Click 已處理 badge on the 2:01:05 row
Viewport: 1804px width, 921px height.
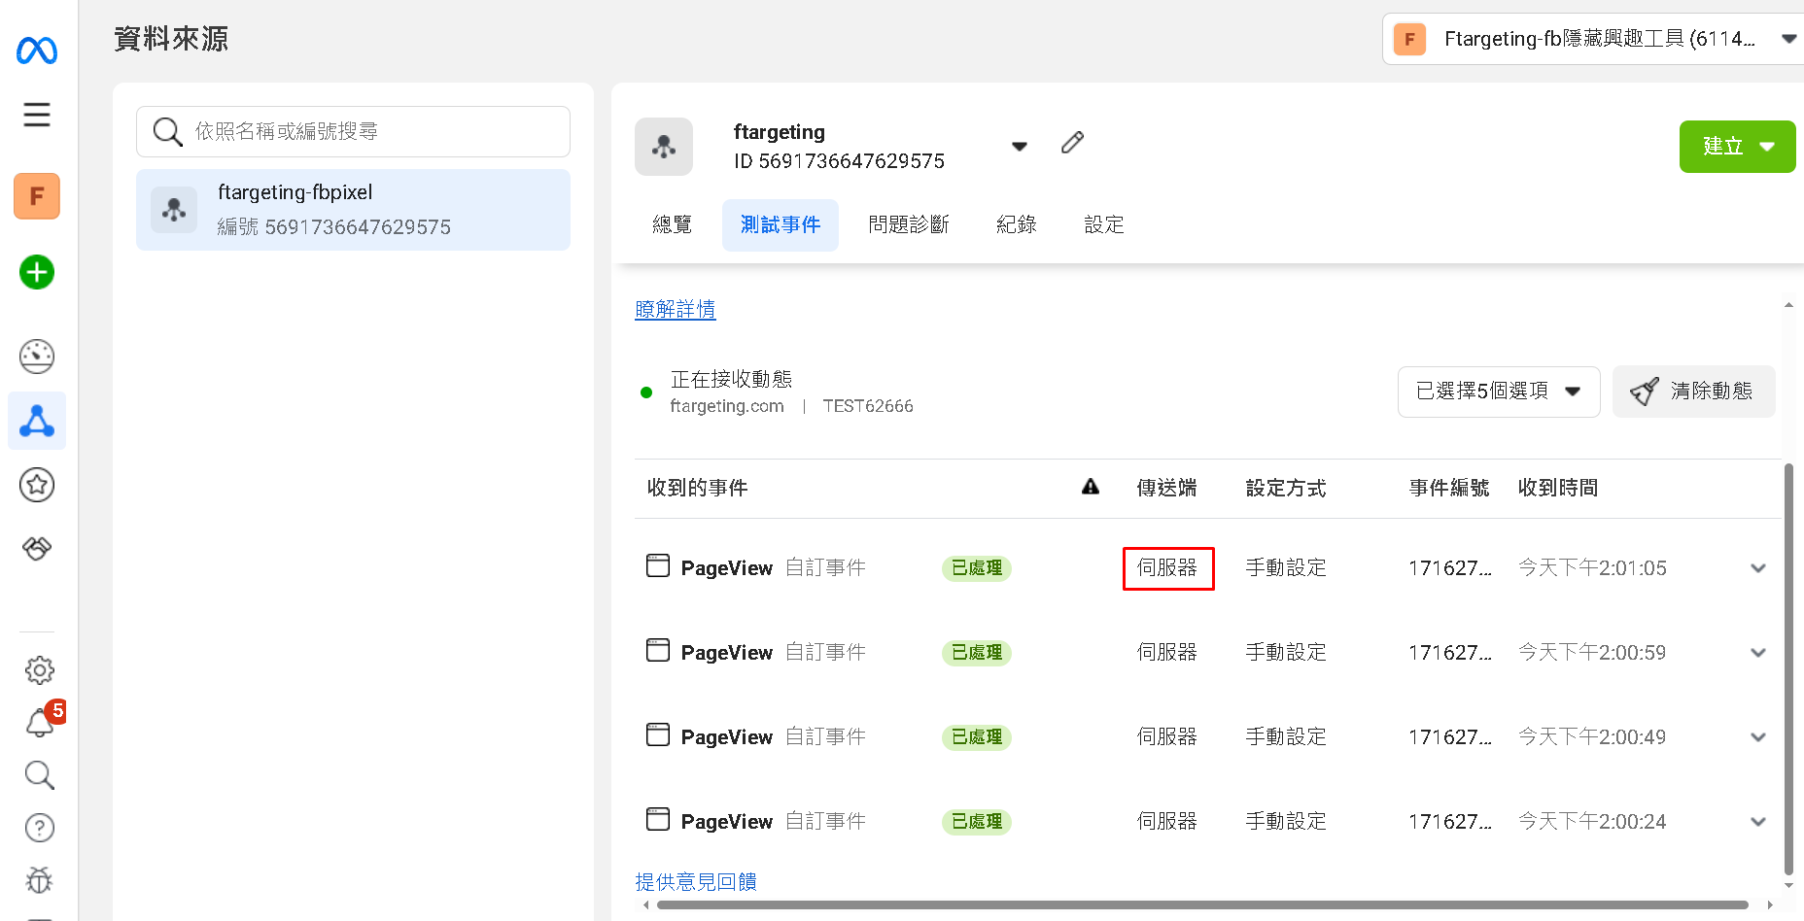click(977, 568)
